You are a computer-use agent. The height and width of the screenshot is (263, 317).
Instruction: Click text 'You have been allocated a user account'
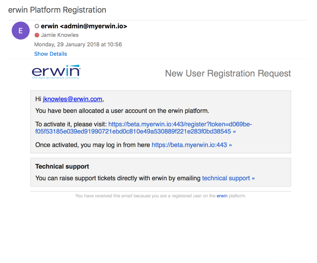(x=91, y=111)
